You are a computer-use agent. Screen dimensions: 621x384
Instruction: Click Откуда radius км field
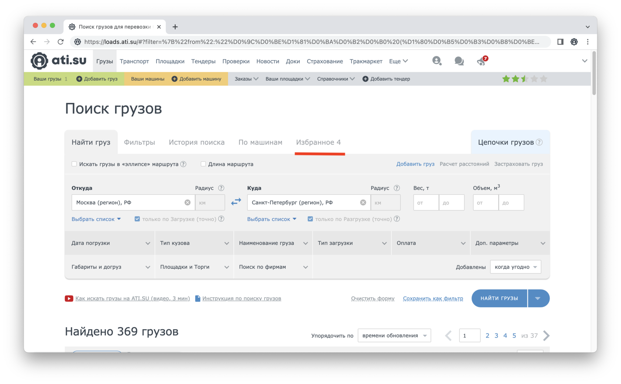click(210, 202)
